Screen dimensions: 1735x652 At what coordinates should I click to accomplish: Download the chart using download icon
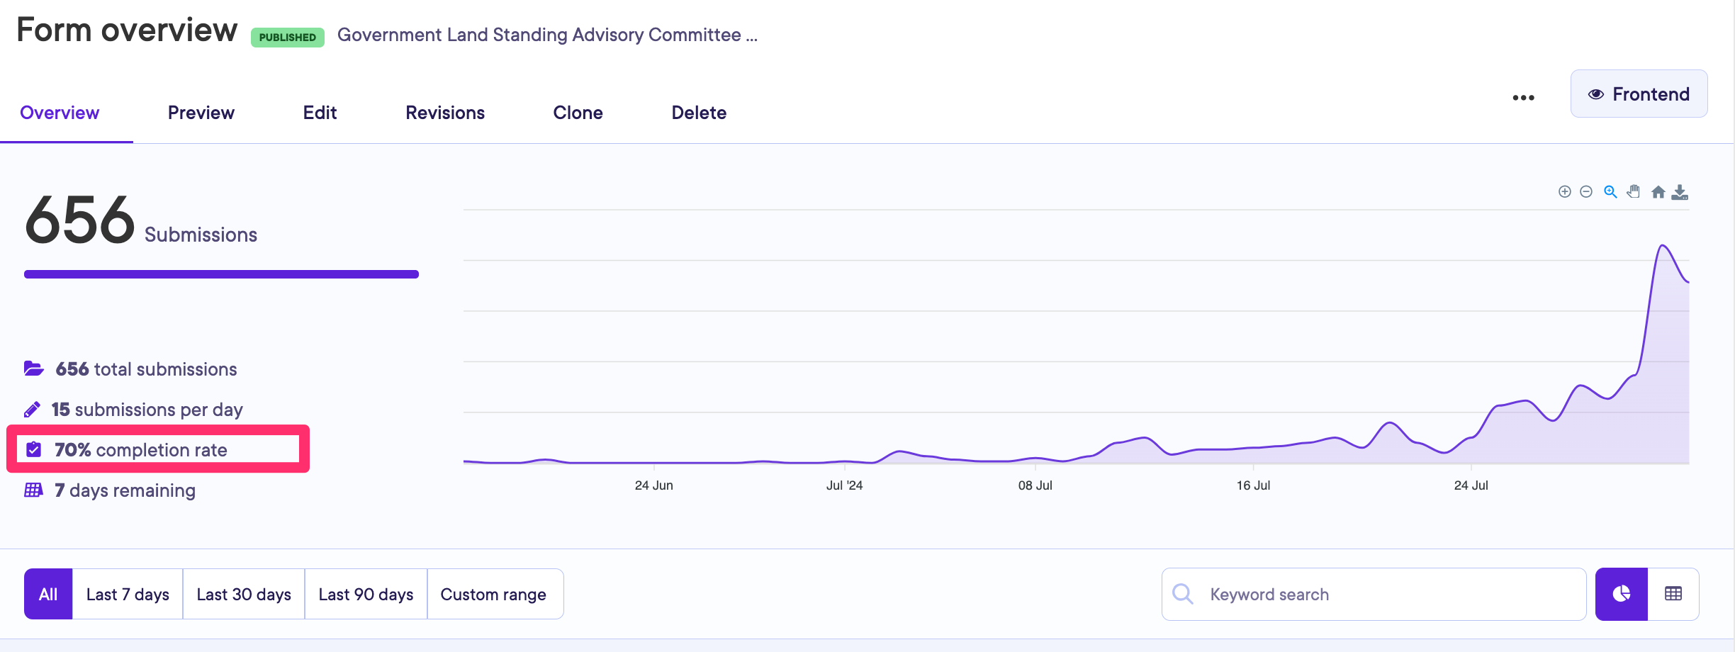(x=1680, y=192)
